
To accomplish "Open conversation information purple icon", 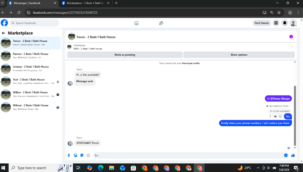I will [x=291, y=37].
